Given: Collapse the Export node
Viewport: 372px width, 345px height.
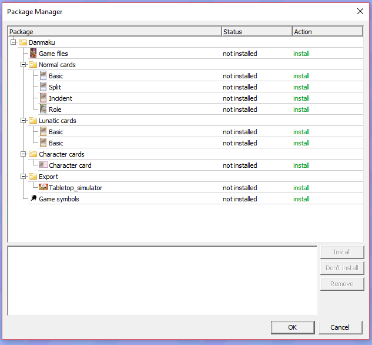Looking at the screenshot, I should click(24, 176).
